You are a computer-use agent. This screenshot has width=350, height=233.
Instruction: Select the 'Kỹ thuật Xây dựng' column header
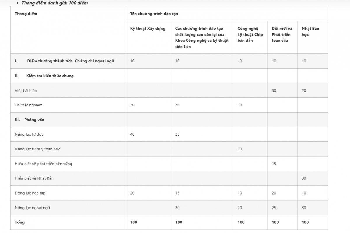point(148,29)
